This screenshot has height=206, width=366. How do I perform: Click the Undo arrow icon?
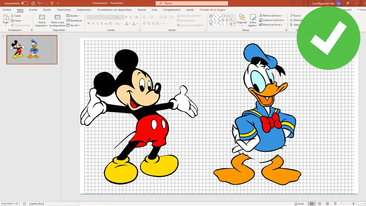tap(39, 3)
